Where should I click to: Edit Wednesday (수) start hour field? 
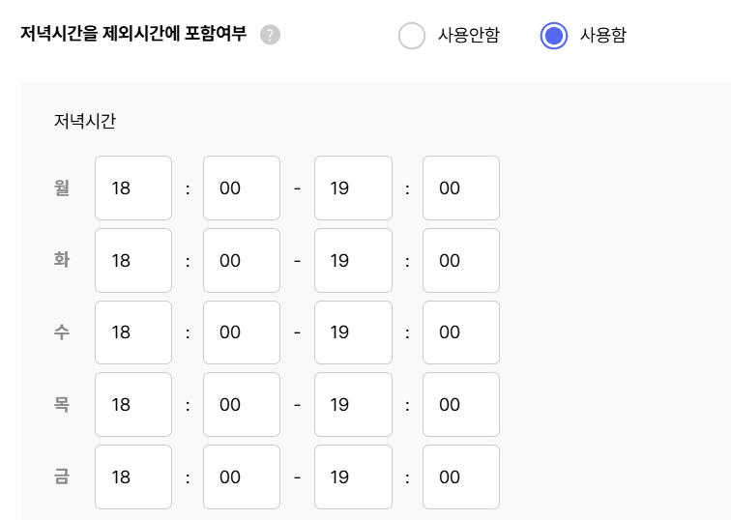point(133,332)
